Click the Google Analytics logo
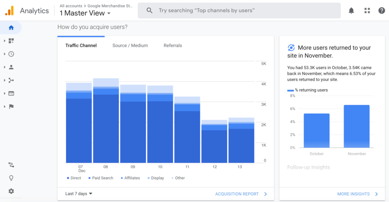The width and height of the screenshot is (389, 202). click(9, 11)
